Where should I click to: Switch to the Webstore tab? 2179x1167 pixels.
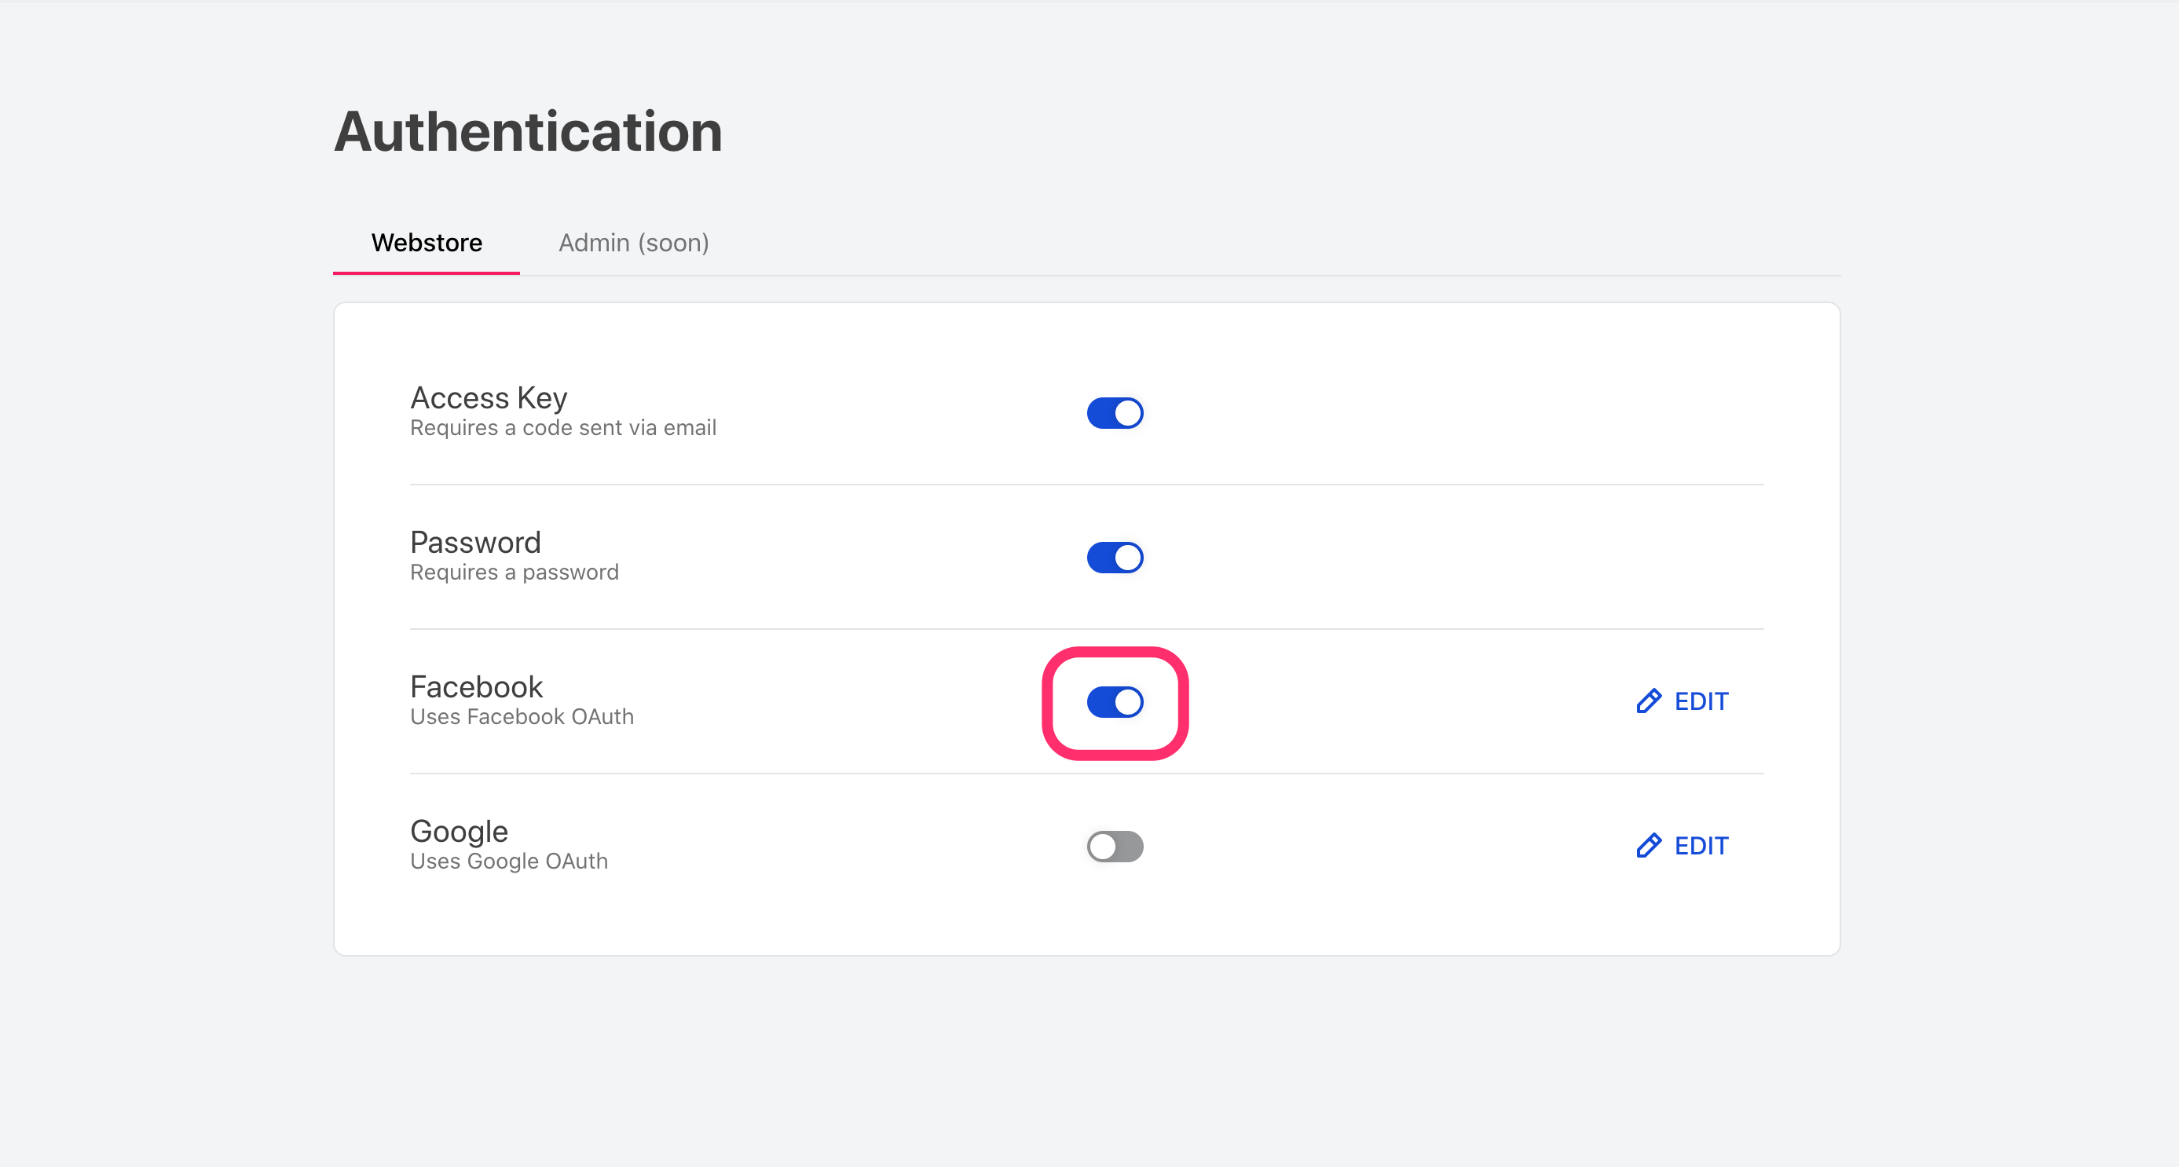tap(427, 243)
